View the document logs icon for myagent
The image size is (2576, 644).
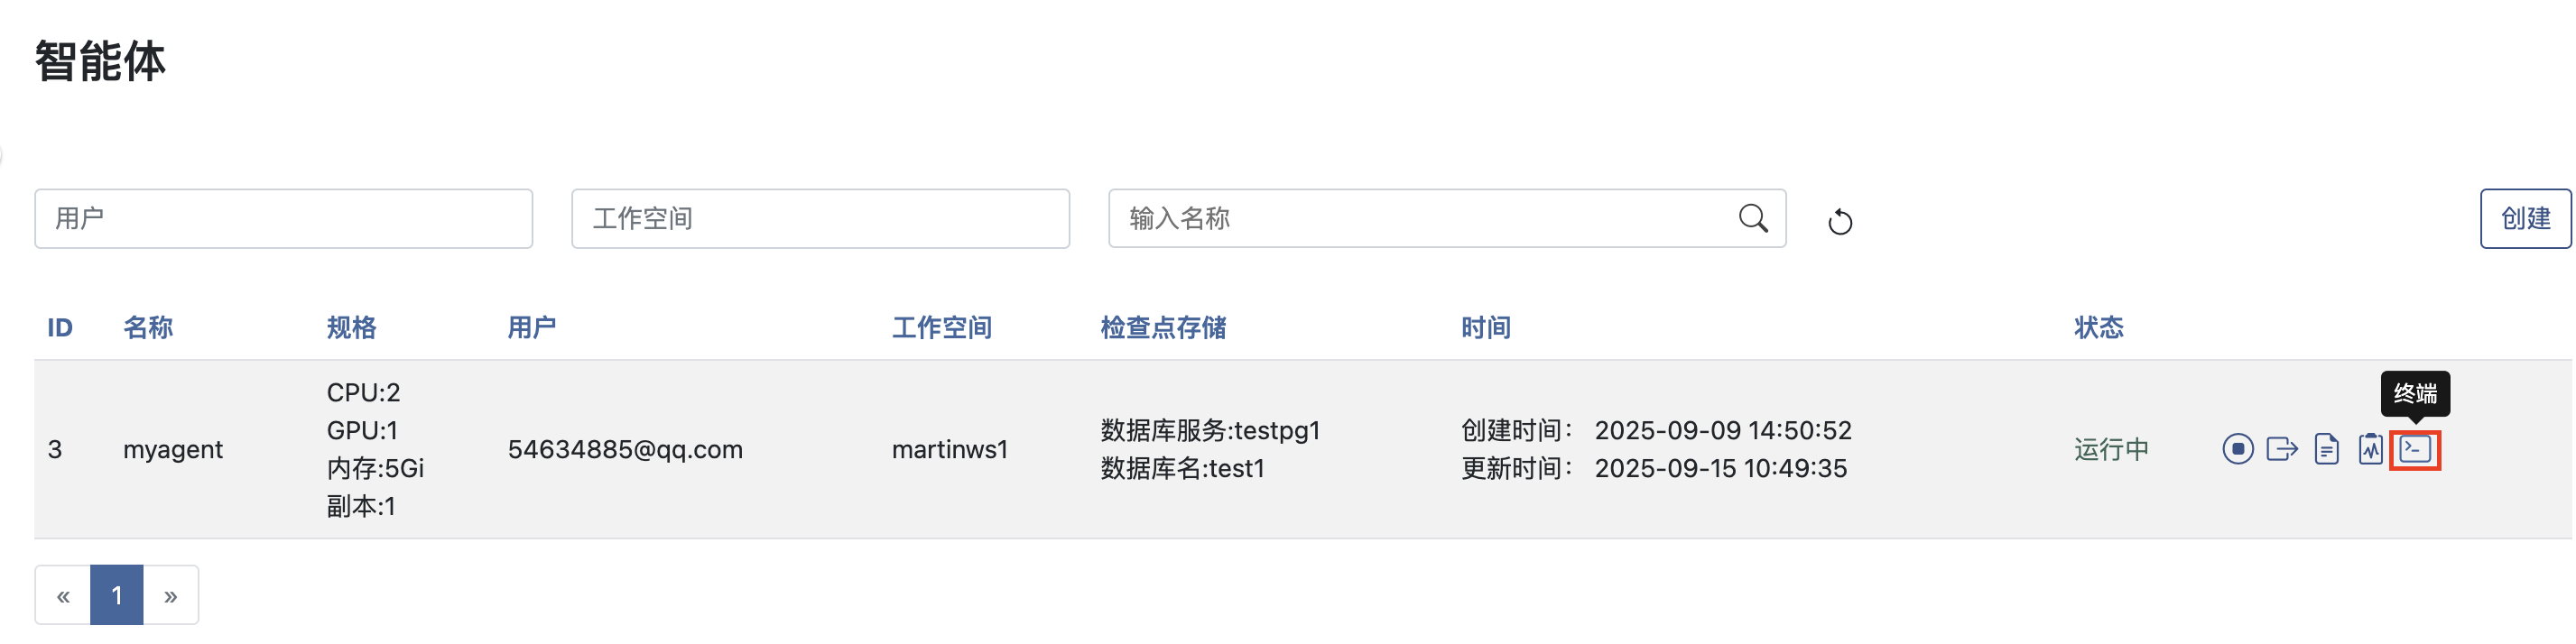pyautogui.click(x=2326, y=449)
